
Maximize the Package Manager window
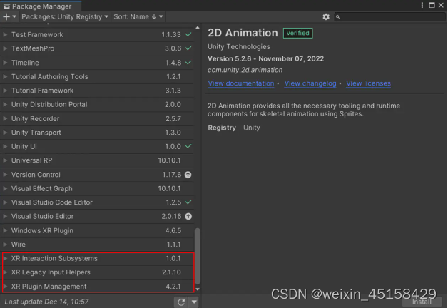pyautogui.click(x=432, y=5)
